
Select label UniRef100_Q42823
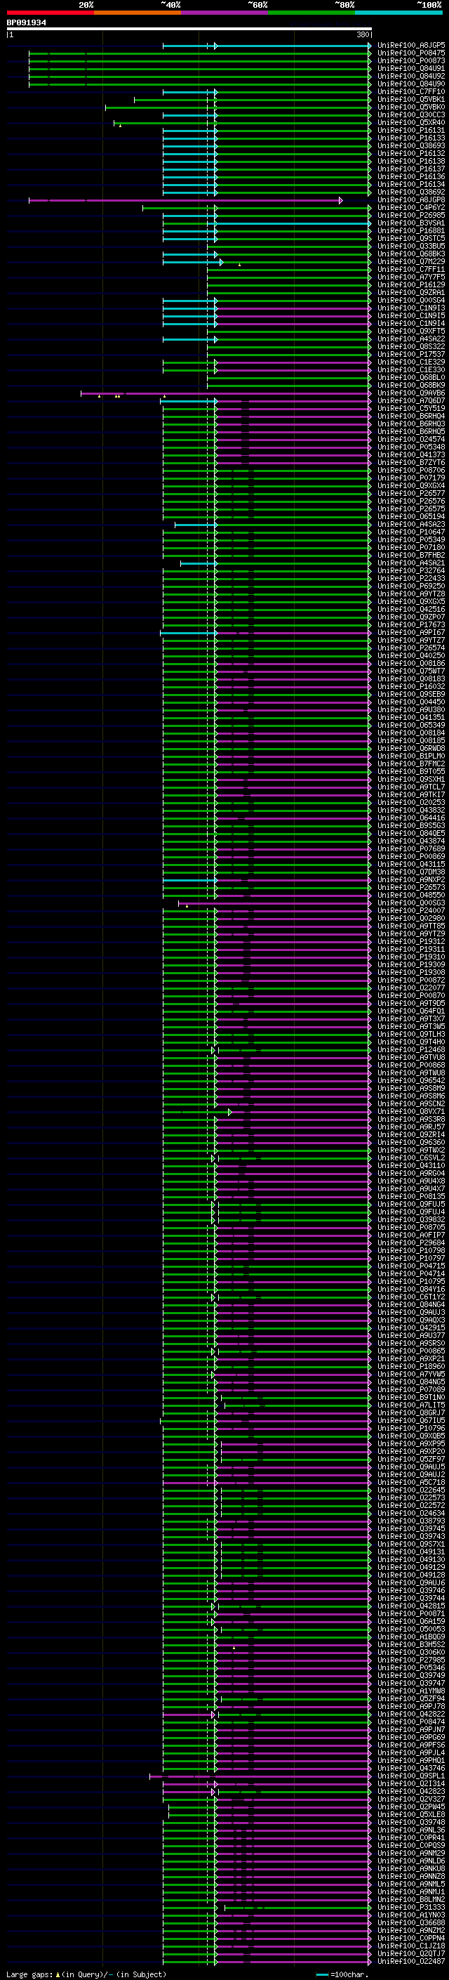410,1791
